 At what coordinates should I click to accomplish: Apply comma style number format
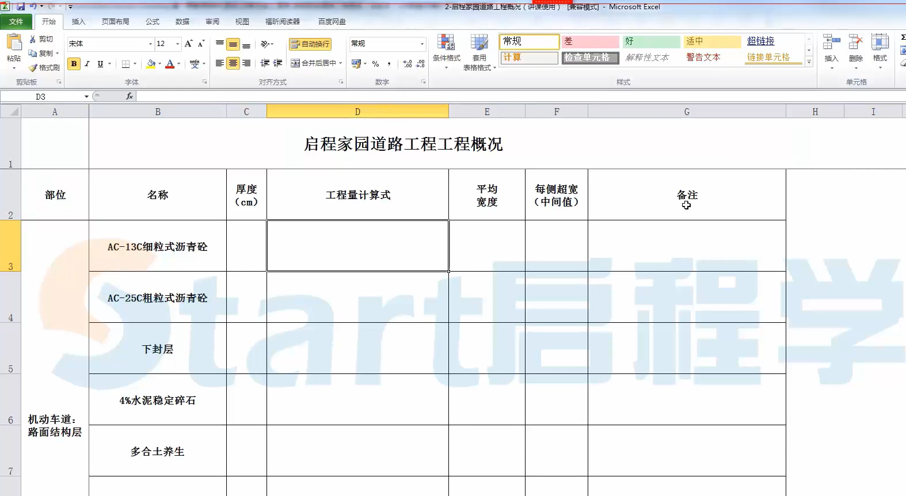tap(389, 63)
